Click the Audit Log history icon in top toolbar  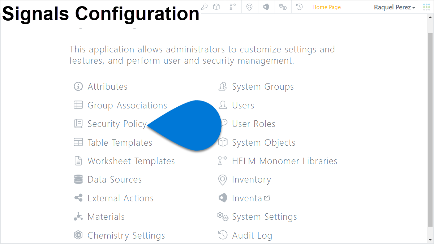pyautogui.click(x=299, y=7)
